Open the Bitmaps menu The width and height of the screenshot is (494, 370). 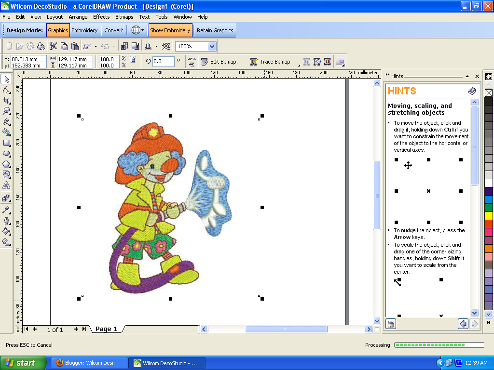124,17
